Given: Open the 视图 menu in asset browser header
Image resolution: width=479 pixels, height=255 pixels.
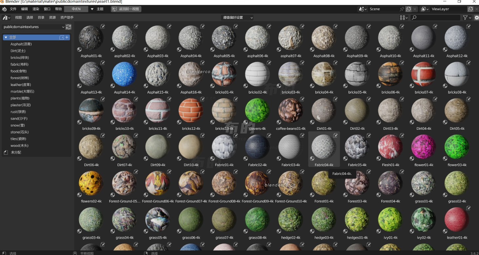Looking at the screenshot, I should coord(18,18).
